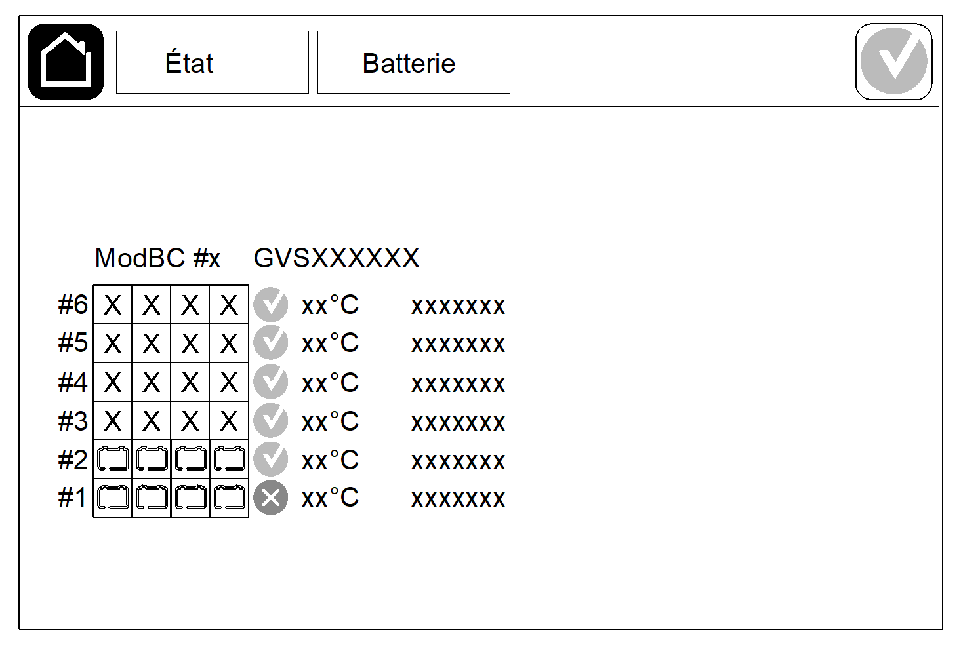Click the first empty slot X in row #6
Viewport: 961px width, 645px height.
coord(113,305)
